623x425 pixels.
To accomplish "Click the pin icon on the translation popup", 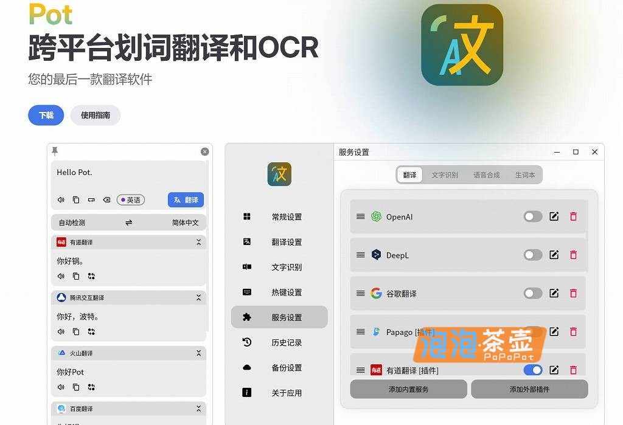I will coord(55,151).
